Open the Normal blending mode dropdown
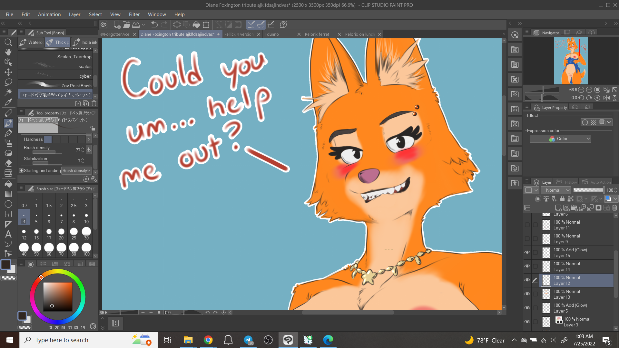619x348 pixels. point(556,190)
